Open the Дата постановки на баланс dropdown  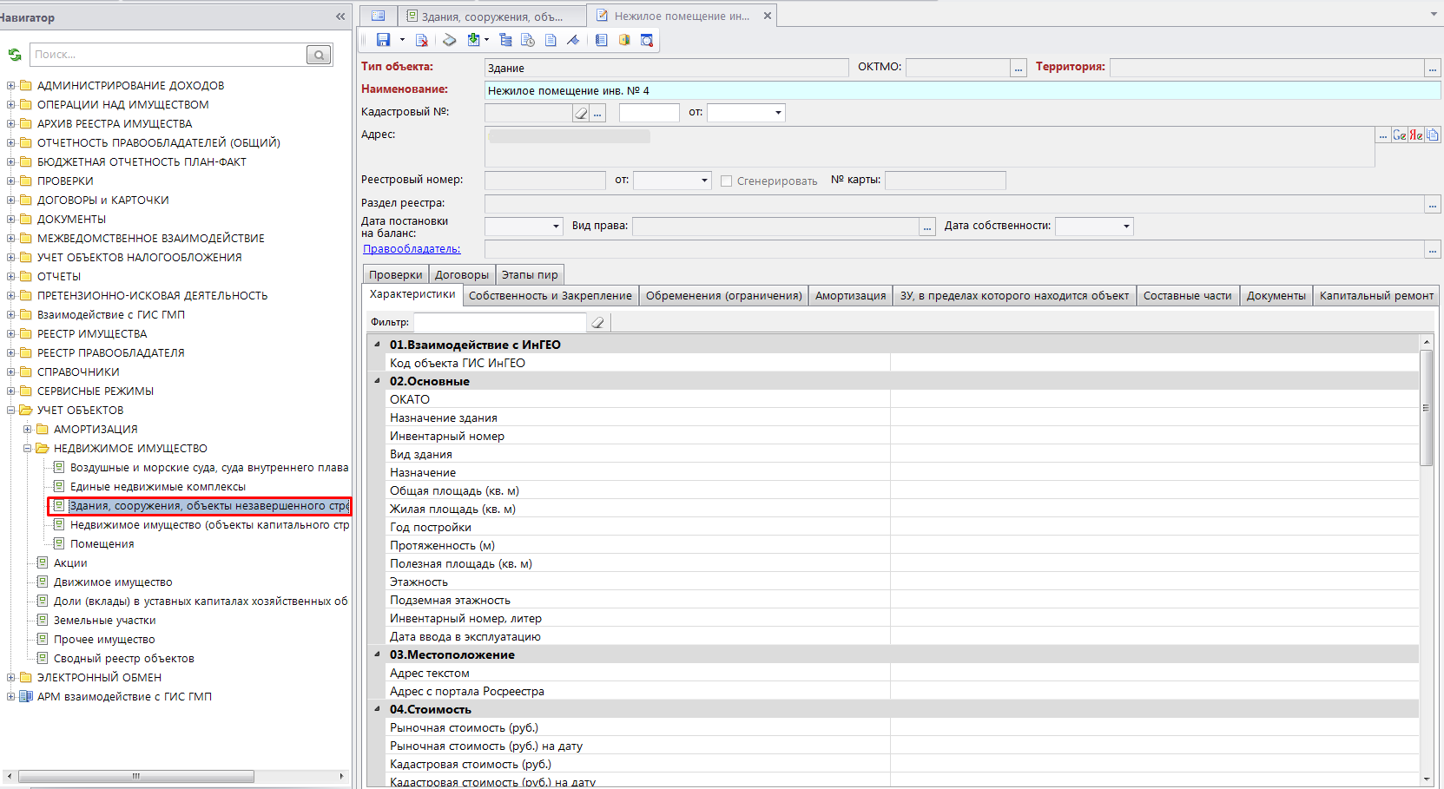(556, 227)
